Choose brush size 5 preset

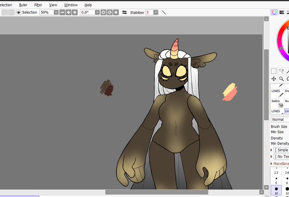click(x=276, y=180)
